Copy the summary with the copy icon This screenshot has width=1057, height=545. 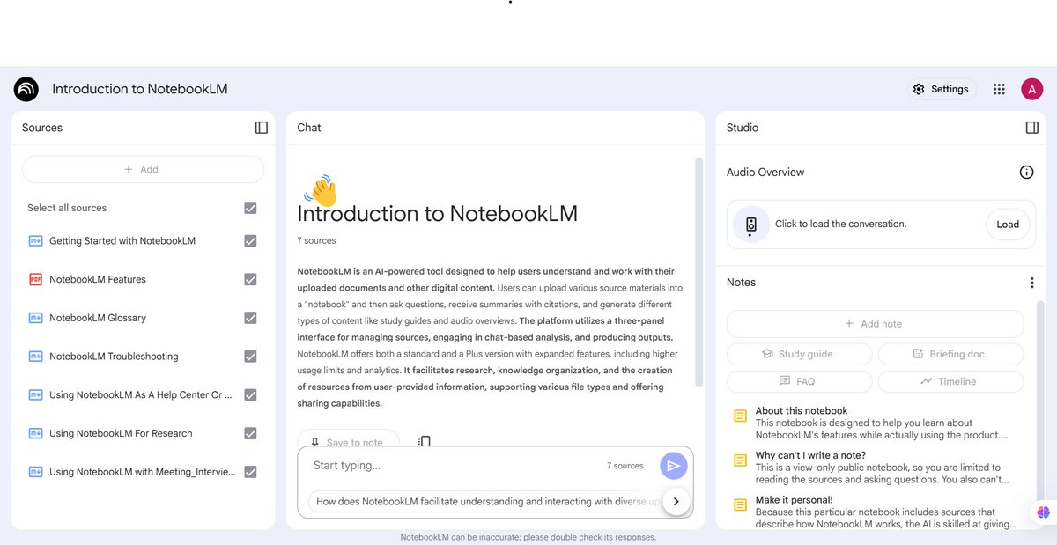(x=425, y=441)
